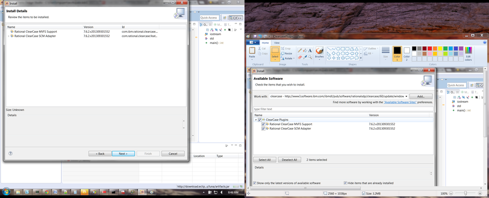Screen dimensions: 489x198
Task: Click the Undo arrow in Paint title bar
Action: 260,36
